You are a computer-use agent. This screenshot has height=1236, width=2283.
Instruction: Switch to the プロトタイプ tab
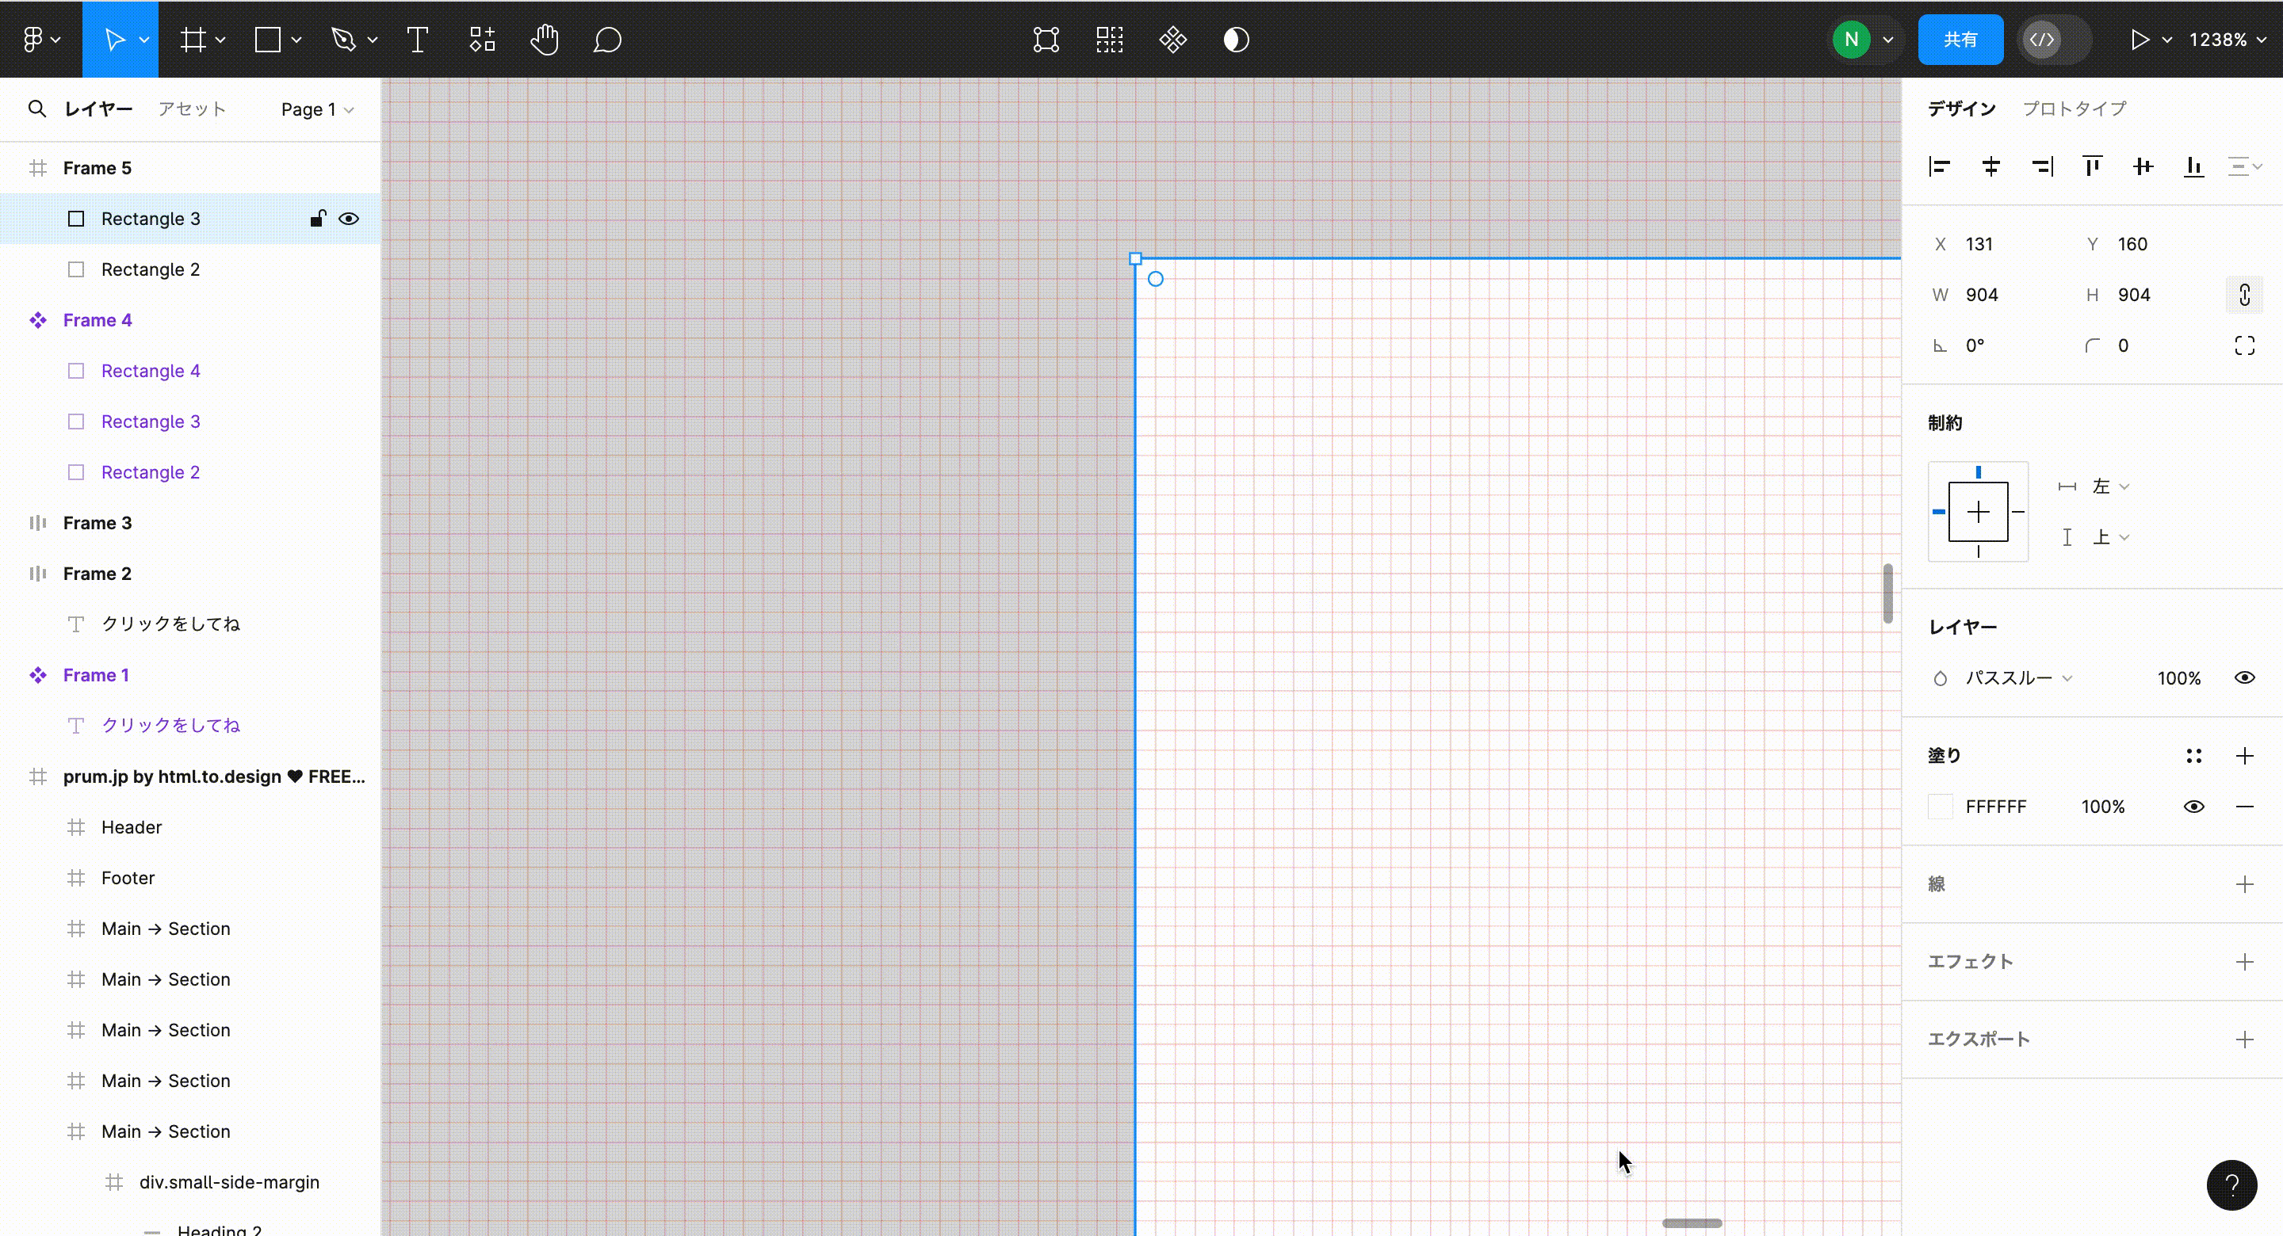[x=2074, y=108]
